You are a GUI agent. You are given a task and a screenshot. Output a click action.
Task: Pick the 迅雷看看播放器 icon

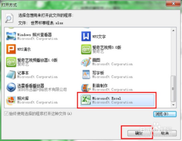pyautogui.click(x=11, y=87)
